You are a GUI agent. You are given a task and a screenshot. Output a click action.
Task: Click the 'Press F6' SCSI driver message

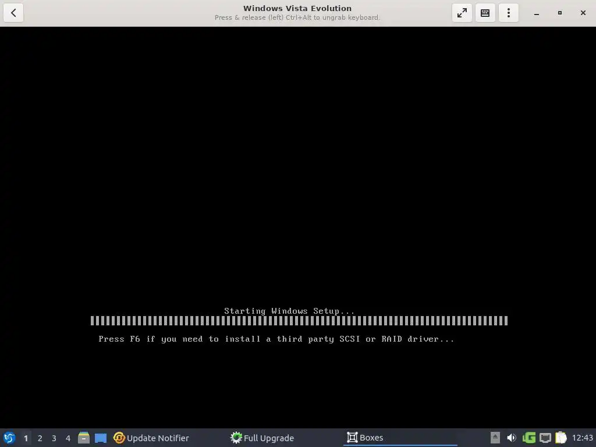click(x=276, y=339)
